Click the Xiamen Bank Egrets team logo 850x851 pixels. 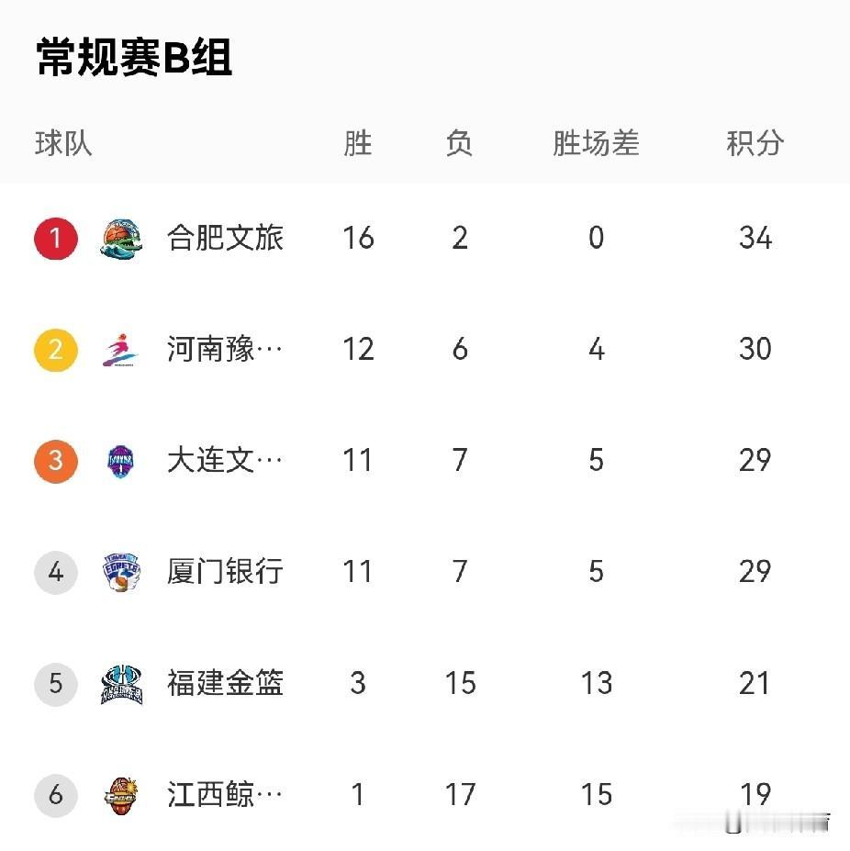pyautogui.click(x=122, y=572)
